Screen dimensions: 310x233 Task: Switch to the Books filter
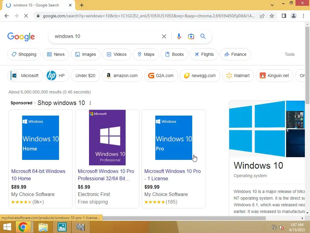point(174,54)
